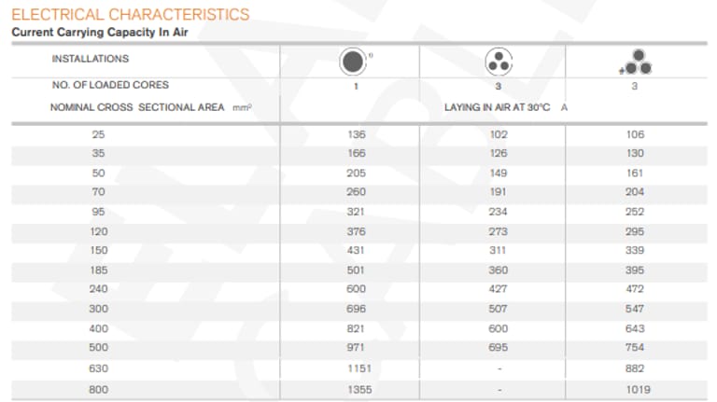
Task: Click the 136 ampere value
Action: (356, 134)
